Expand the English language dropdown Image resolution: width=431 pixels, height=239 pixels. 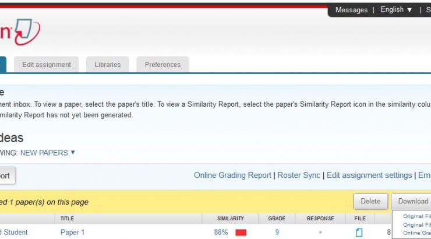[396, 10]
